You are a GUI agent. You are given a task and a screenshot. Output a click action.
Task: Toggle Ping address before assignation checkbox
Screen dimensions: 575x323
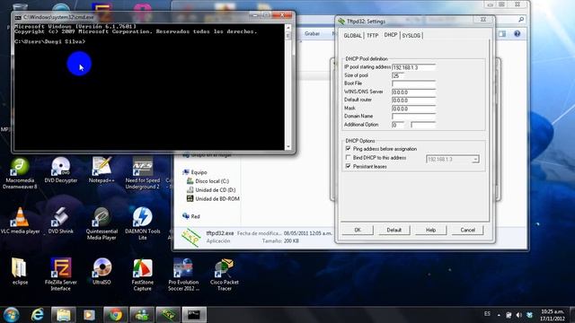click(x=348, y=149)
